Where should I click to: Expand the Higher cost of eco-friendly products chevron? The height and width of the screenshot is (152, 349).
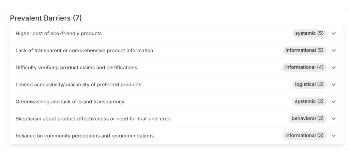point(334,33)
